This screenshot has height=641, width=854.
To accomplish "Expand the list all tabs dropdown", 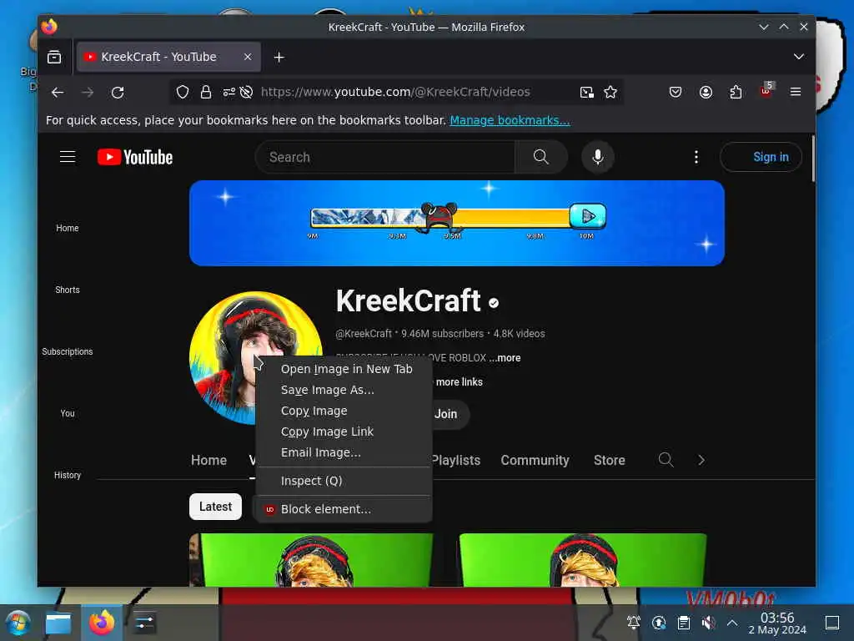I will (798, 57).
